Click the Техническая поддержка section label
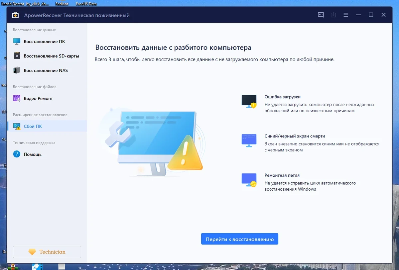 click(x=34, y=142)
